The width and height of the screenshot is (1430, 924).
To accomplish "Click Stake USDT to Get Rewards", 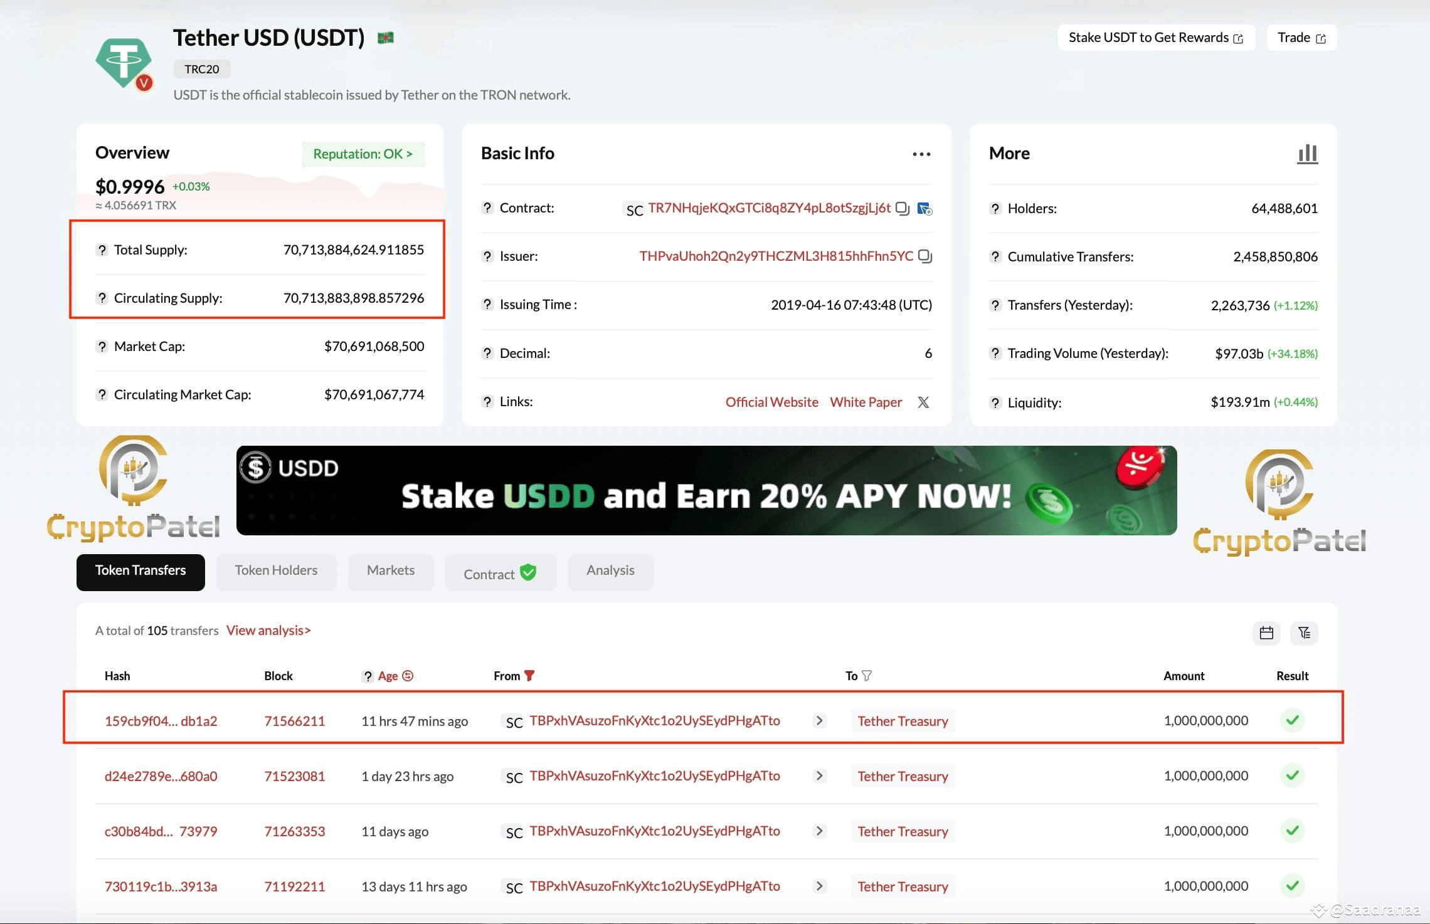I will (x=1156, y=38).
